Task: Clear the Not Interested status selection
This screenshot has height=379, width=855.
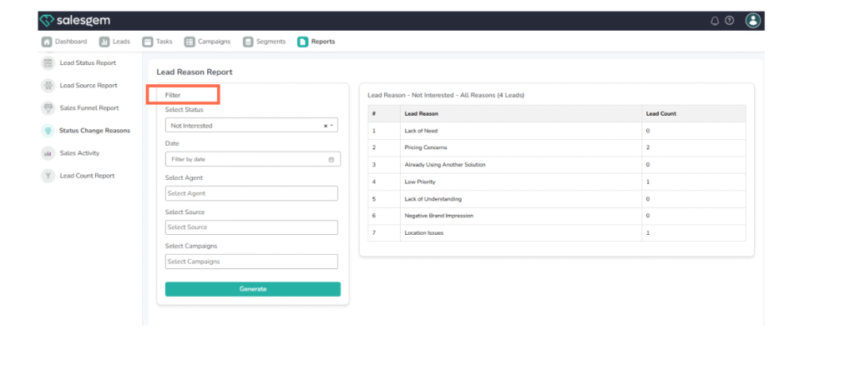Action: coord(326,126)
